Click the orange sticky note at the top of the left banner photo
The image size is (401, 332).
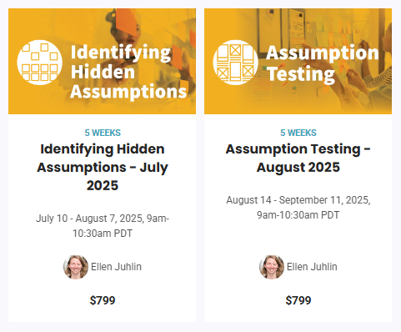(x=127, y=21)
